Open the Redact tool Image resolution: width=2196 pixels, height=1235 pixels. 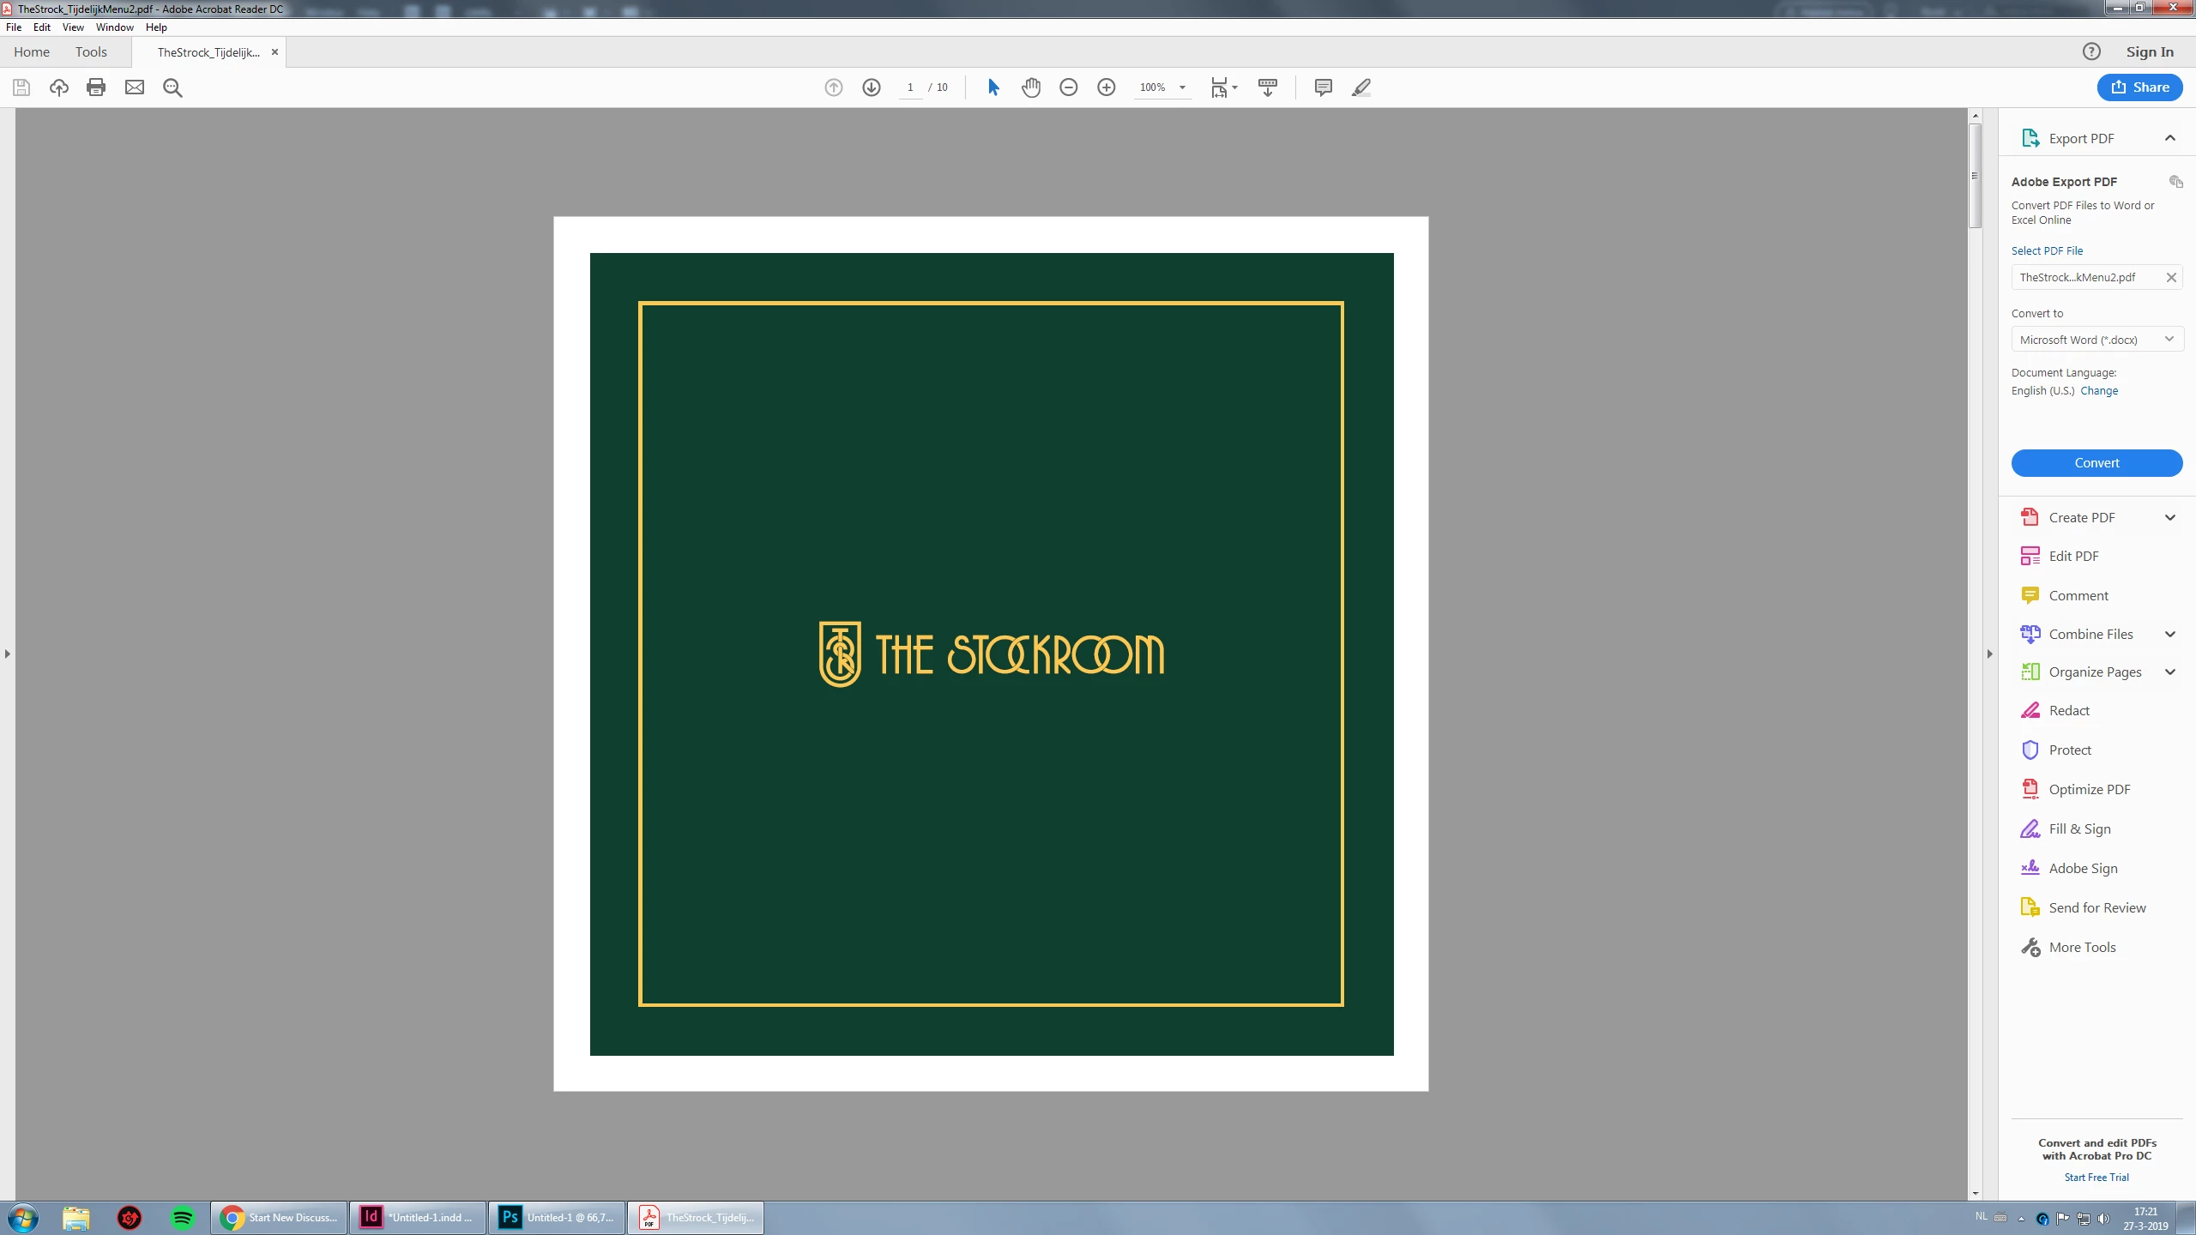(2069, 710)
